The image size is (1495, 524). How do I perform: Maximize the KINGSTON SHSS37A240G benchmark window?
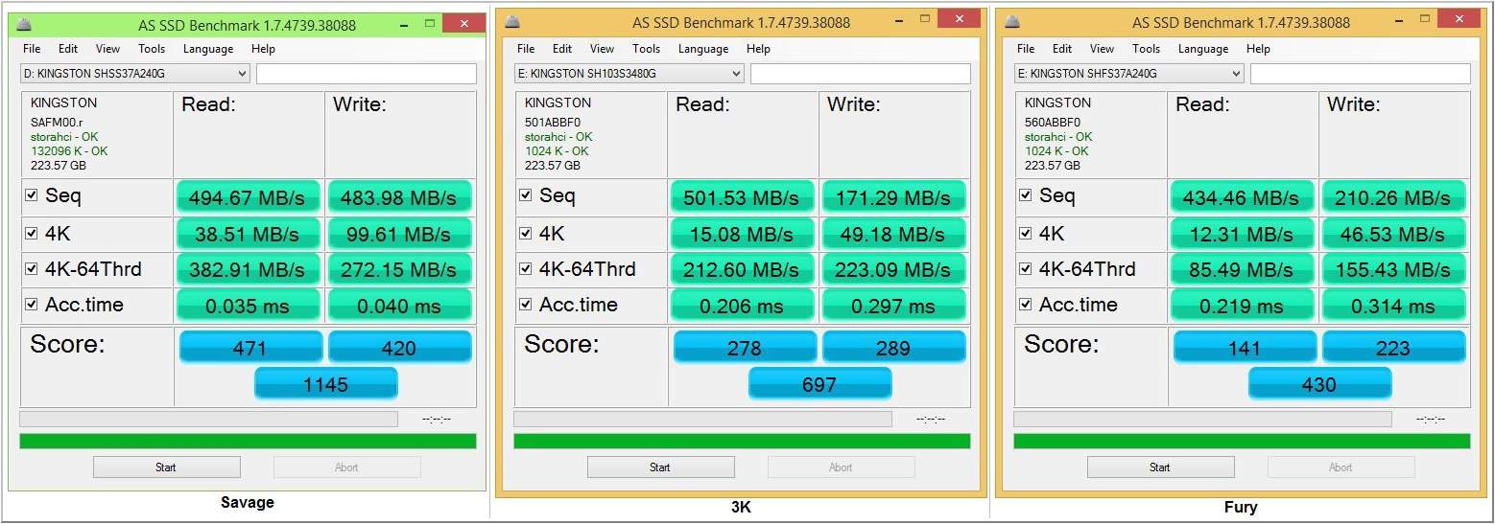[x=431, y=22]
